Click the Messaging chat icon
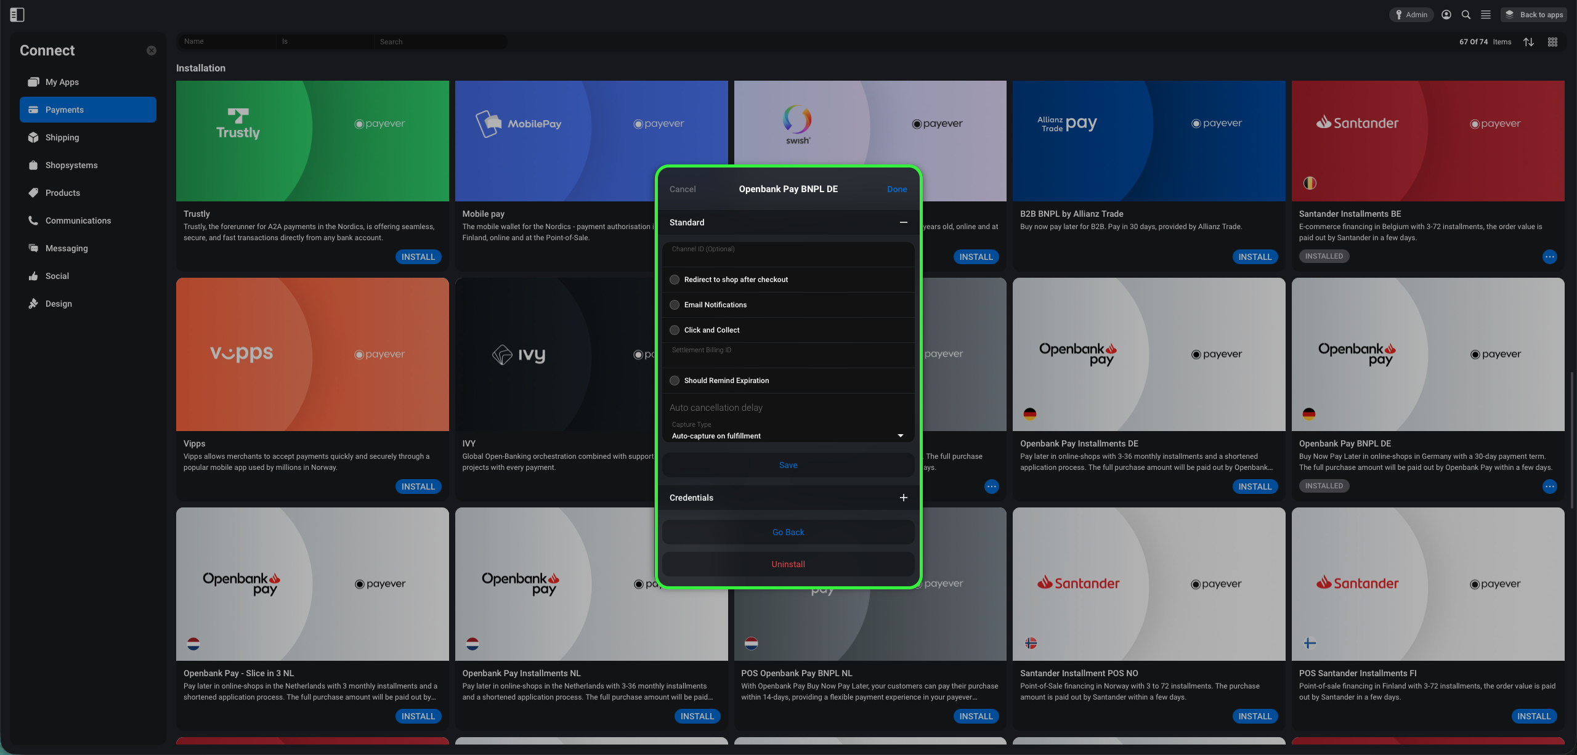Screen dimensions: 1577x755 33,248
